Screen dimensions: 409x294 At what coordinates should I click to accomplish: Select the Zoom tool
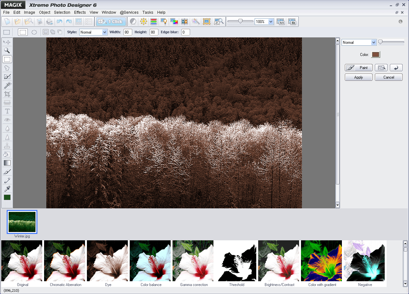[7, 50]
